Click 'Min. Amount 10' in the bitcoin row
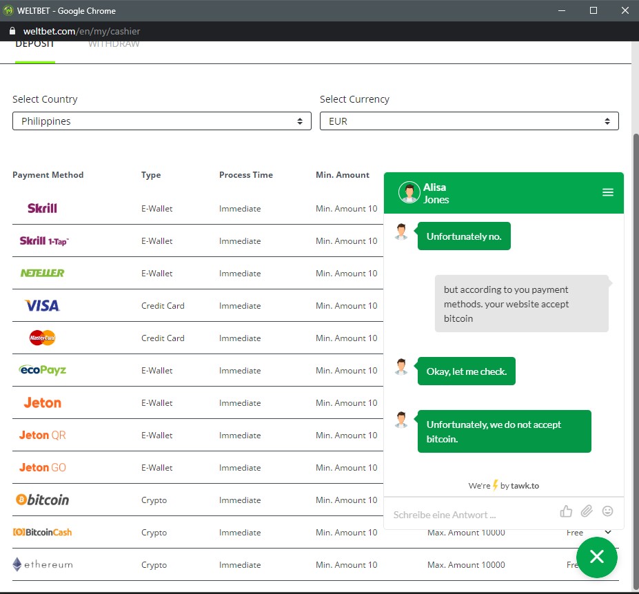 347,500
